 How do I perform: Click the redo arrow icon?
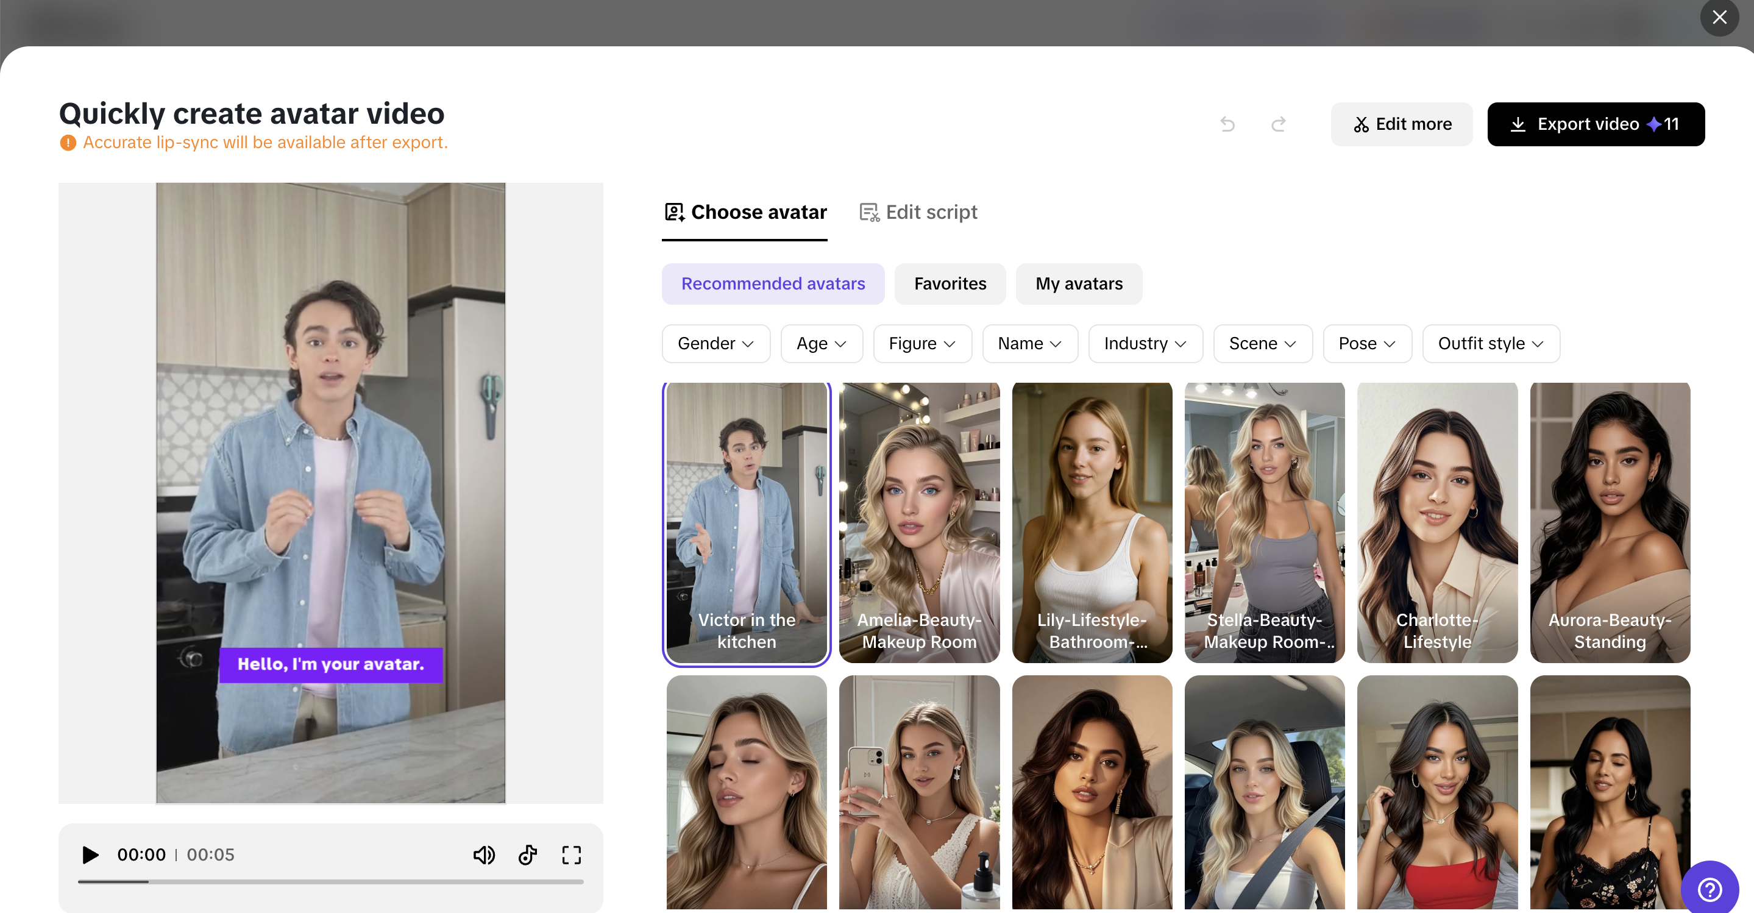1278,124
